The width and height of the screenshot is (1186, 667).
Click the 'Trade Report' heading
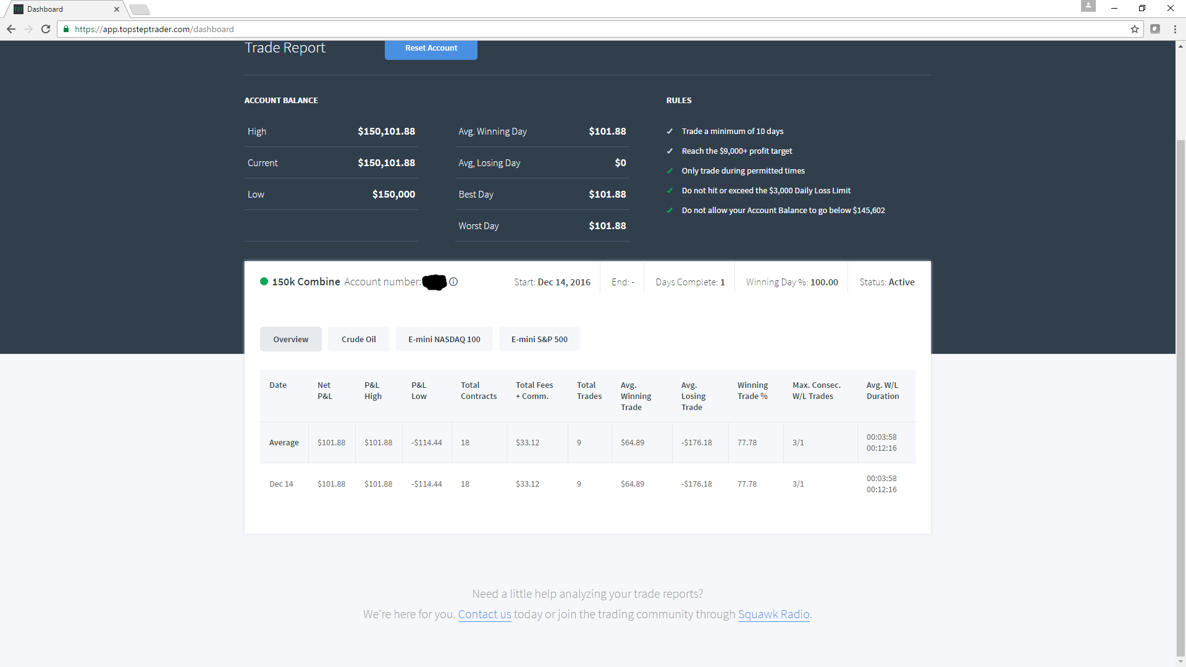point(285,48)
